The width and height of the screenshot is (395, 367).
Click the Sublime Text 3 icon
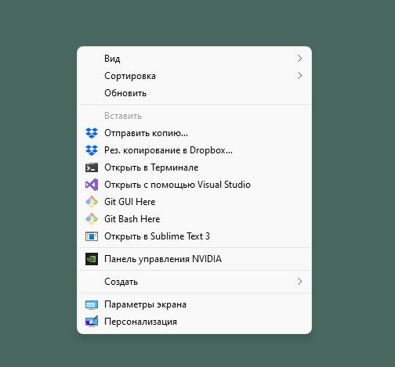point(92,236)
